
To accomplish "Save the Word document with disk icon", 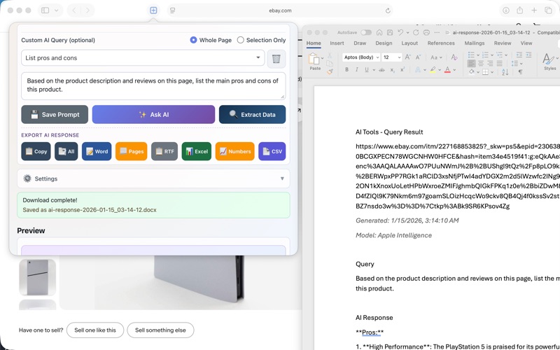I will tap(390, 32).
